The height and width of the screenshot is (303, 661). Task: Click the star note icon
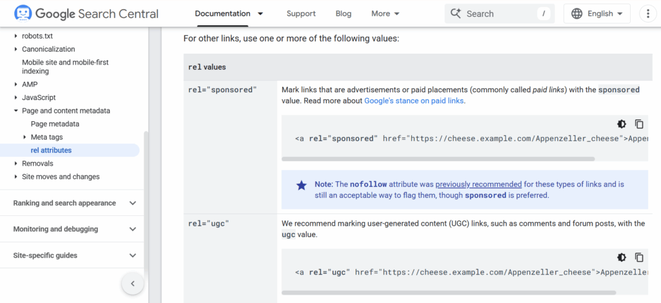pos(301,185)
